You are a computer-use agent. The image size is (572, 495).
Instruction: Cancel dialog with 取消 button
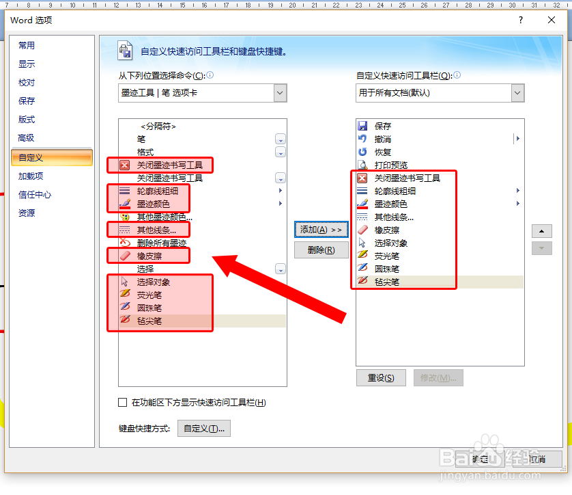pos(537,459)
